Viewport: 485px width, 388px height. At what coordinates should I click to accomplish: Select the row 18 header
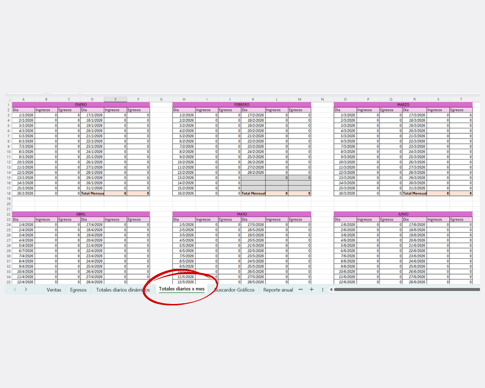(9, 193)
